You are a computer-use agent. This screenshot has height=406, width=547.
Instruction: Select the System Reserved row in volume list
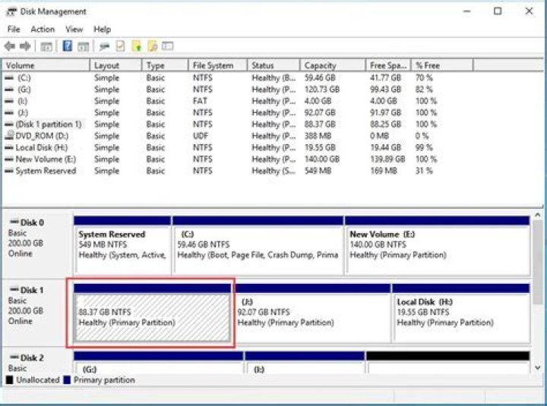(46, 171)
